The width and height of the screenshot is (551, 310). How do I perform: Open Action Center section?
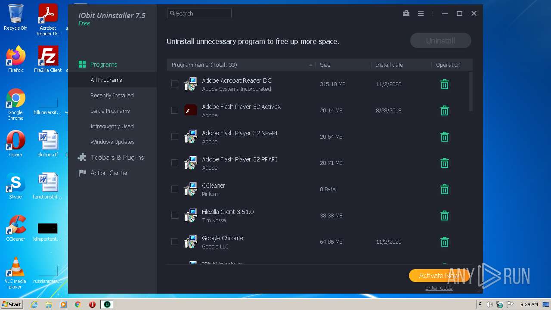click(112, 173)
